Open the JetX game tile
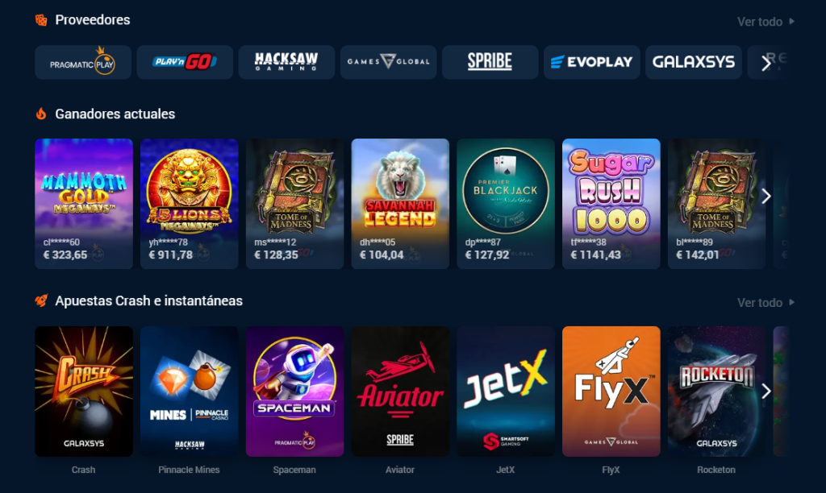 506,391
